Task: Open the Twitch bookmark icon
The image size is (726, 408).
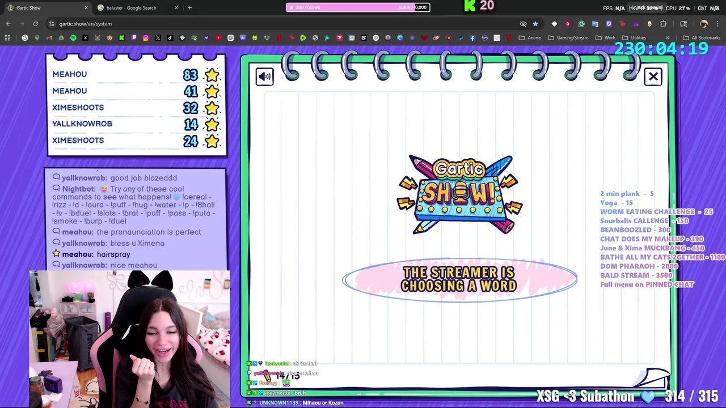Action: pos(134,38)
